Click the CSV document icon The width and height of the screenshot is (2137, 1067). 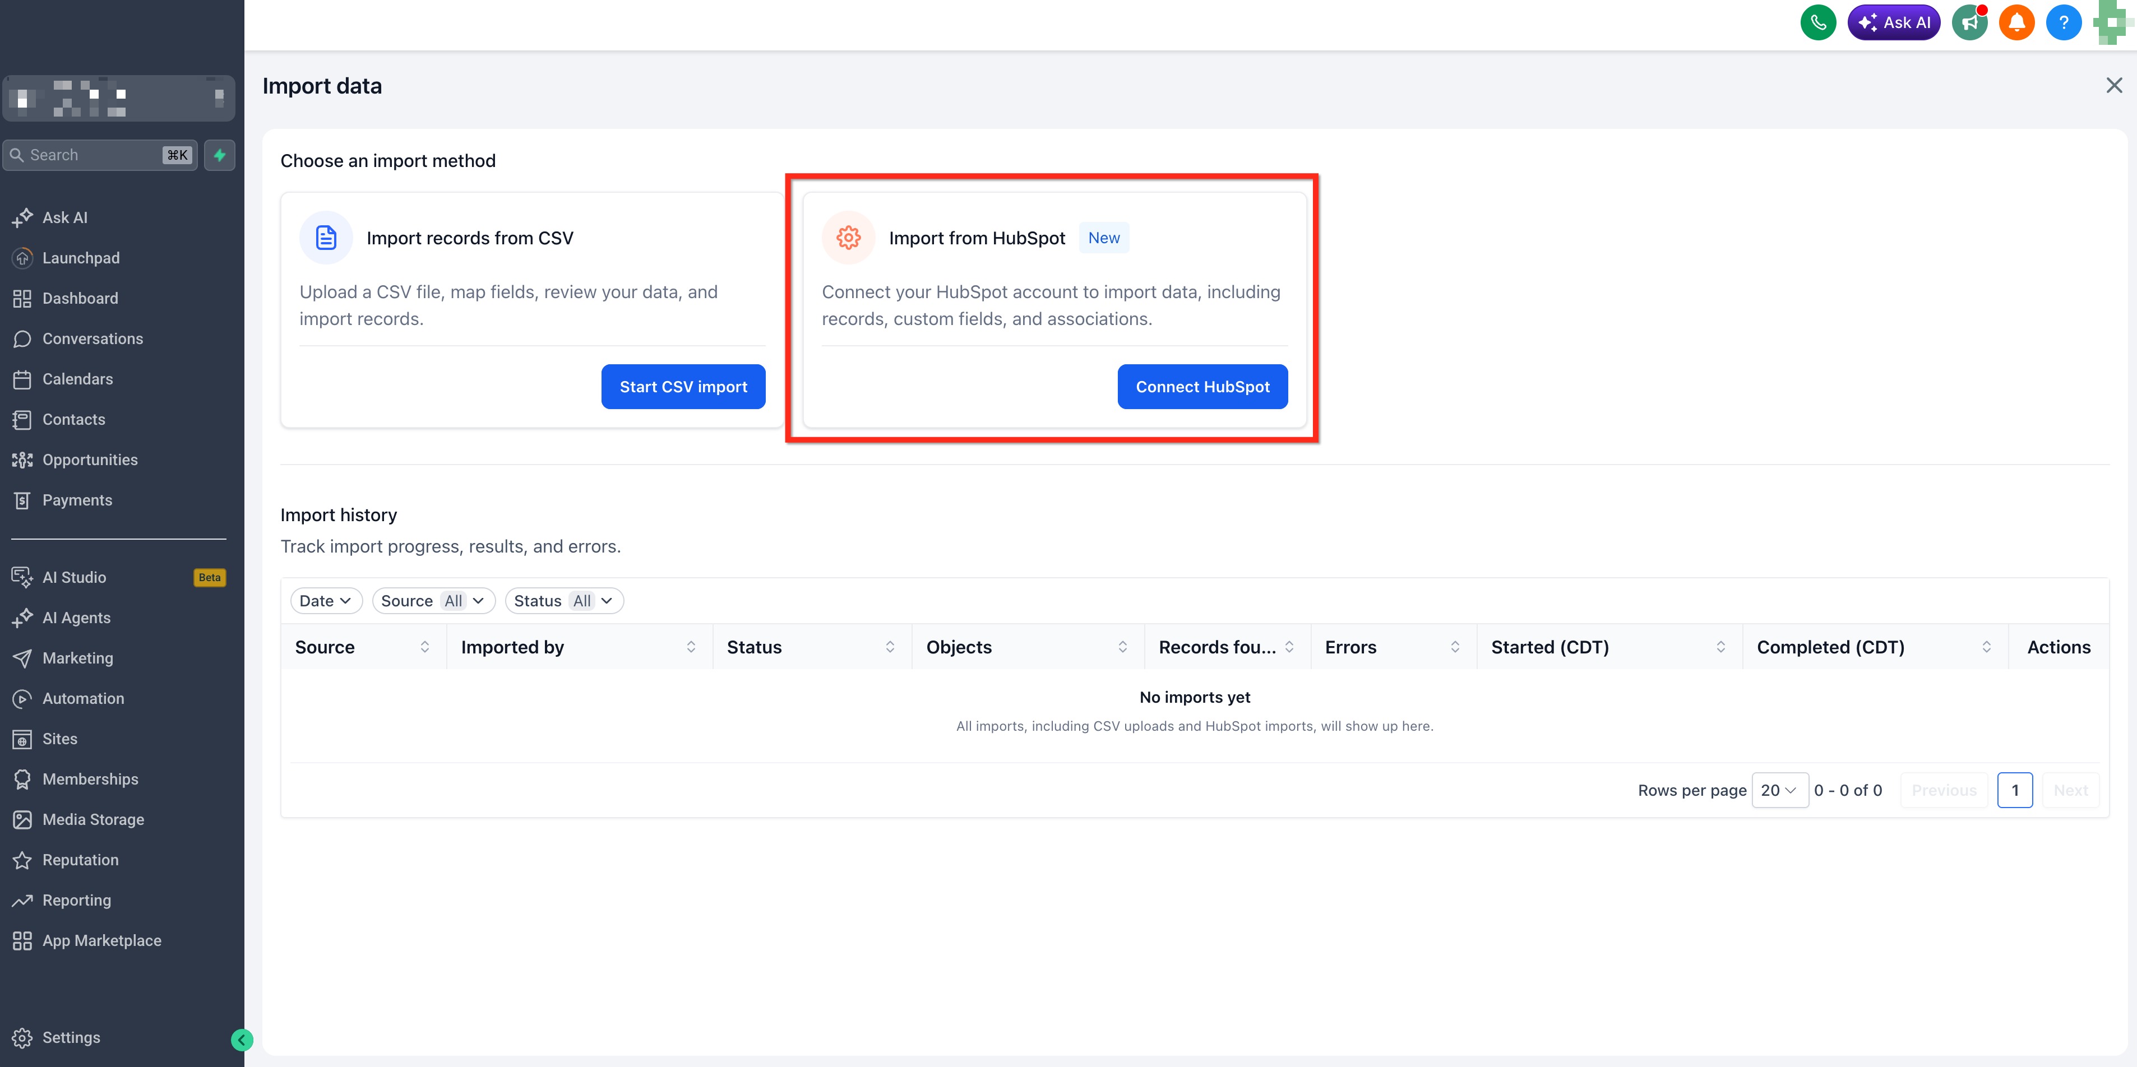[326, 238]
